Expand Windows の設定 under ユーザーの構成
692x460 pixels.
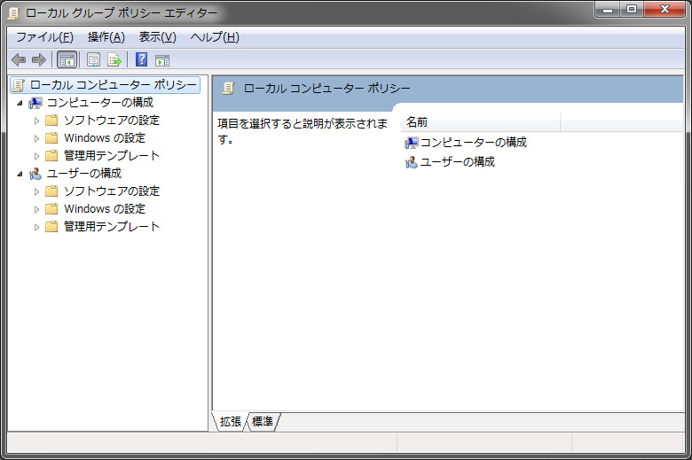pyautogui.click(x=36, y=209)
